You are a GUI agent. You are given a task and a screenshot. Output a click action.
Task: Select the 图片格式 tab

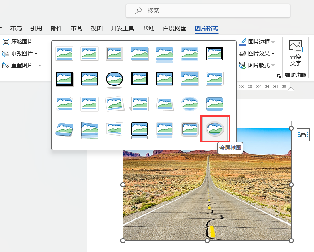206,28
